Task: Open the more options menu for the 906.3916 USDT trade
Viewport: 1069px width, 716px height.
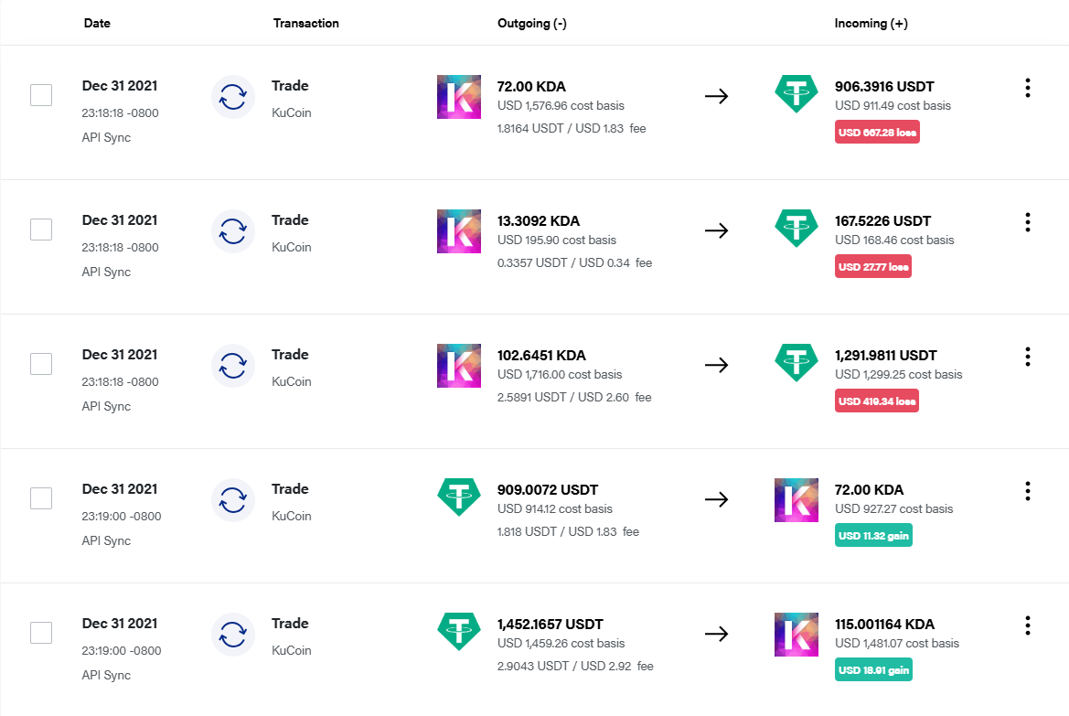Action: [1028, 88]
